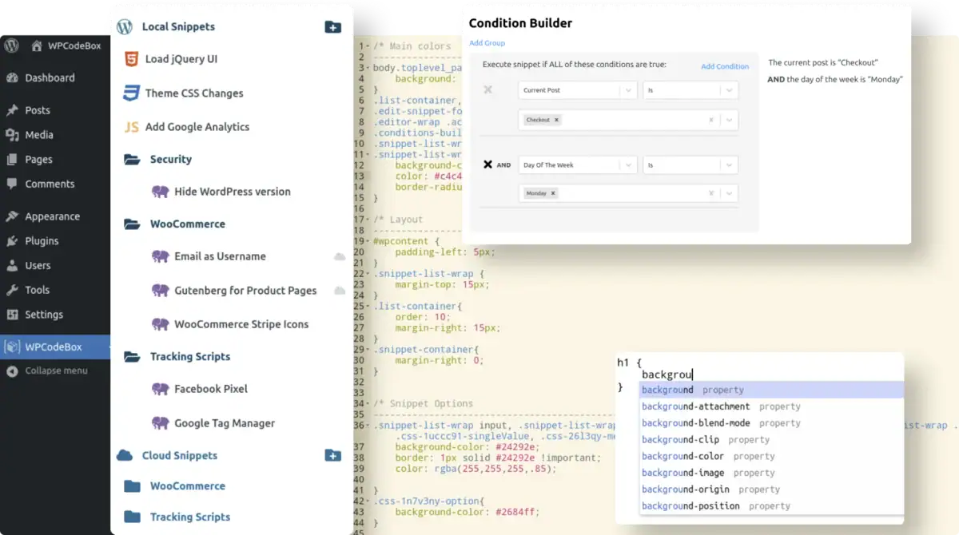This screenshot has width=959, height=535.
Task: Click the Add Condition link
Action: (x=725, y=66)
